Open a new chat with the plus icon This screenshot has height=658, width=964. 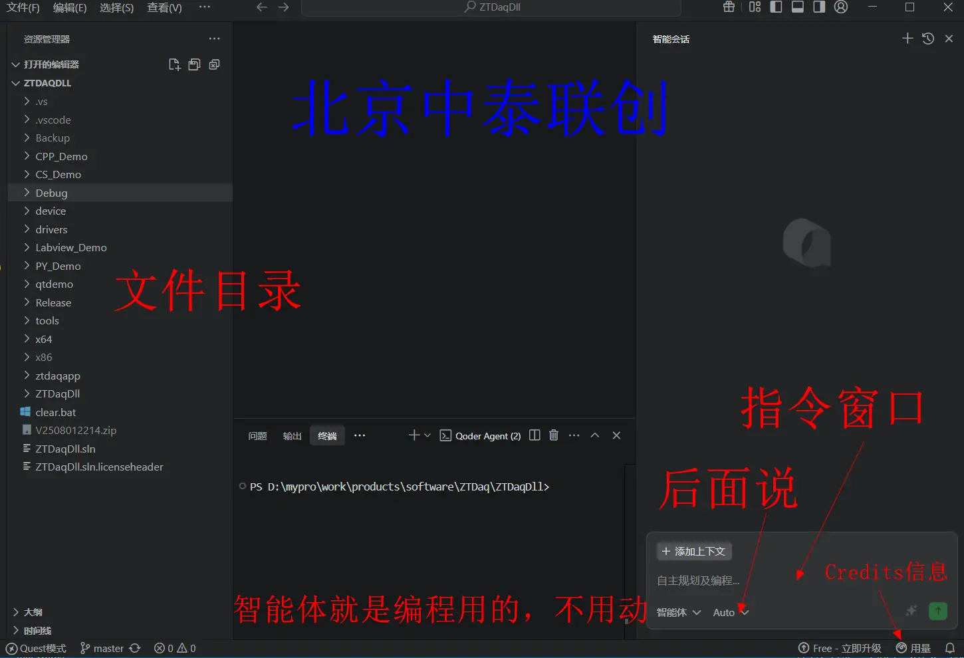click(x=907, y=39)
